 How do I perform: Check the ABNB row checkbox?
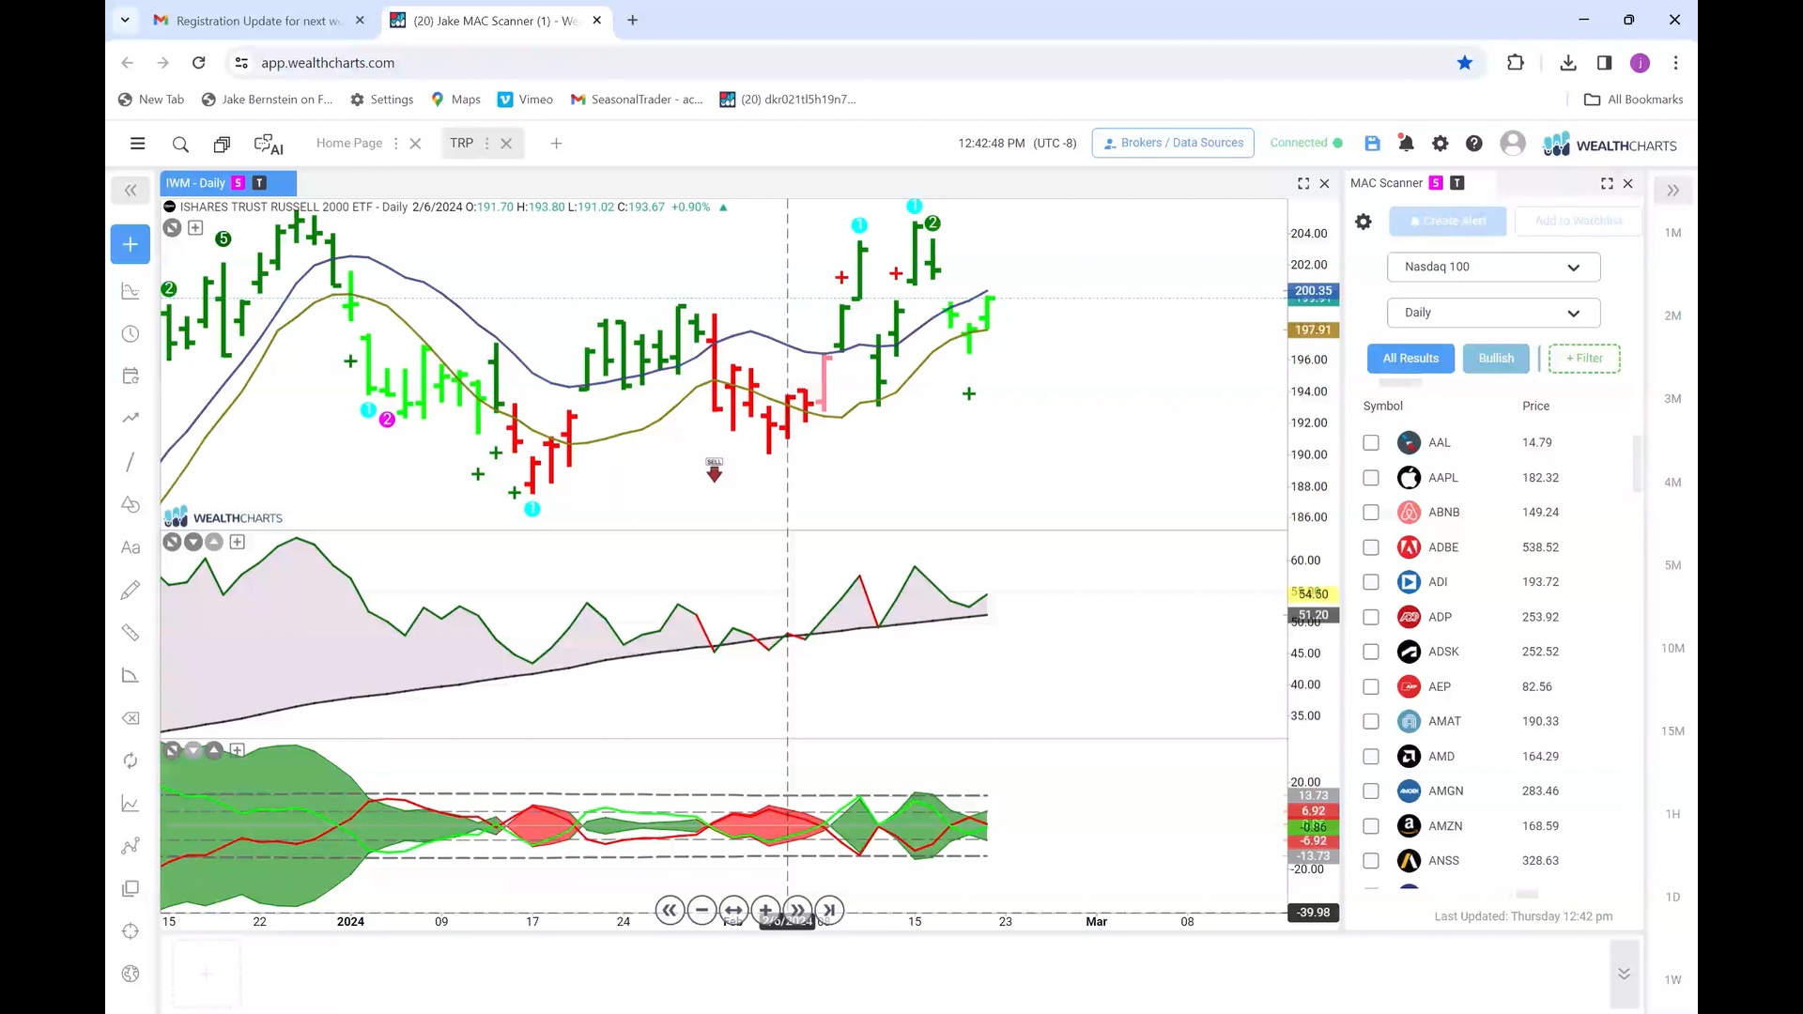click(x=1371, y=513)
